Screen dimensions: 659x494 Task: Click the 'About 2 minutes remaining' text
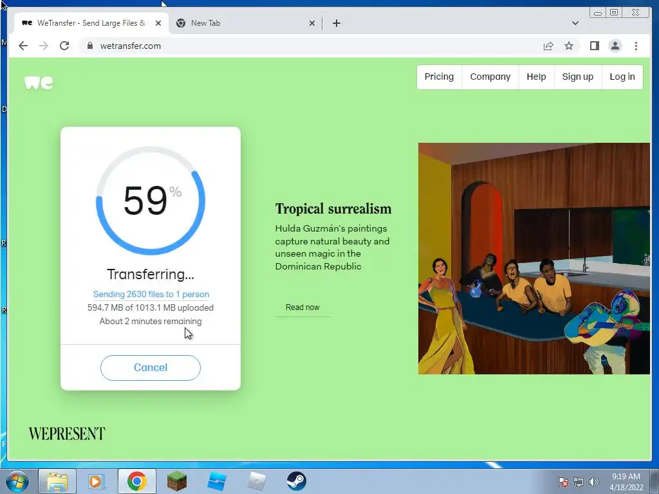click(151, 322)
